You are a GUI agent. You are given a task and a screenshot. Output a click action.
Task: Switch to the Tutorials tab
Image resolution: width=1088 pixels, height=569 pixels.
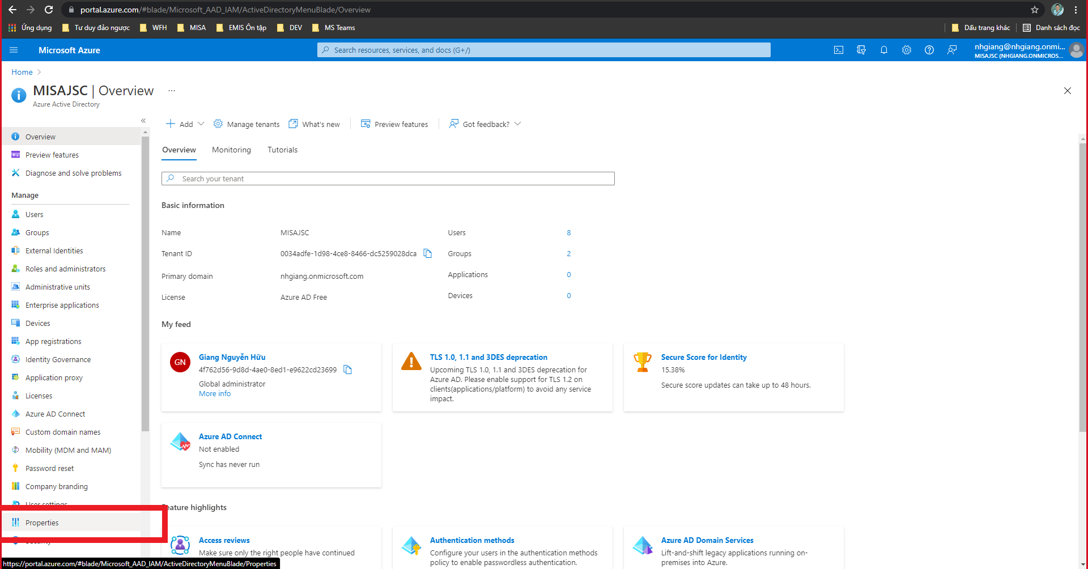point(282,150)
